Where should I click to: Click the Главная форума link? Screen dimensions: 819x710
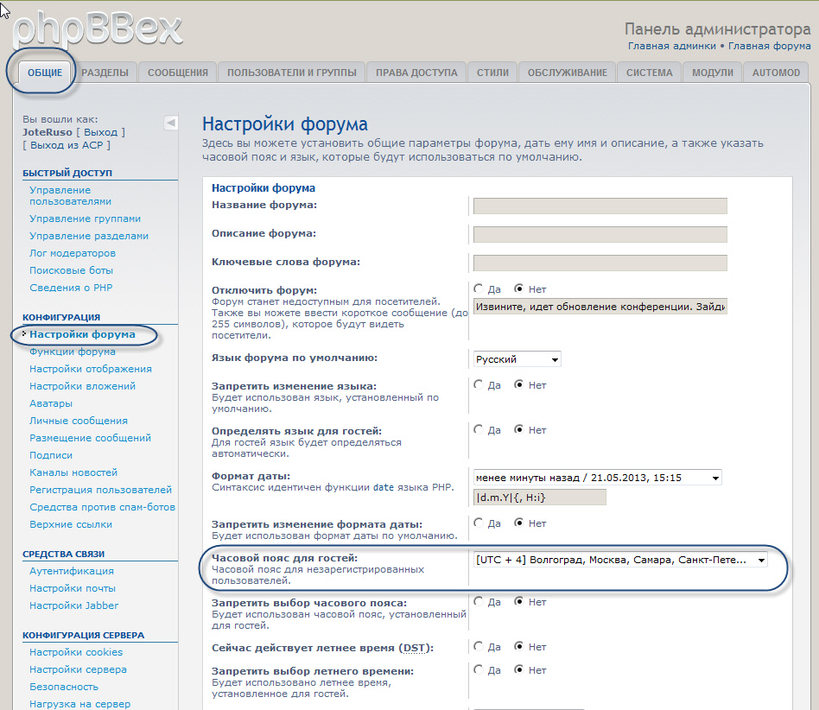point(769,46)
